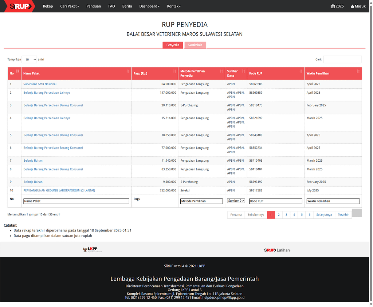Sort by Kode RUP column sort icon
Viewport: 373px width, 307px height.
click(301, 71)
